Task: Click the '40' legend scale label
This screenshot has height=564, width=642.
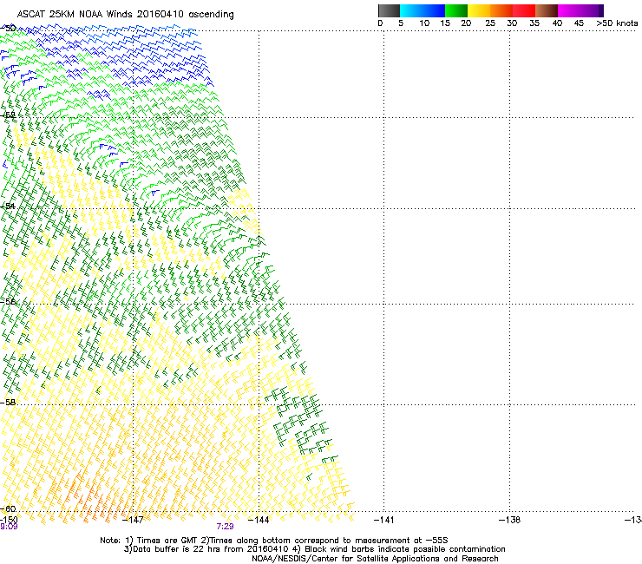Action: point(557,23)
